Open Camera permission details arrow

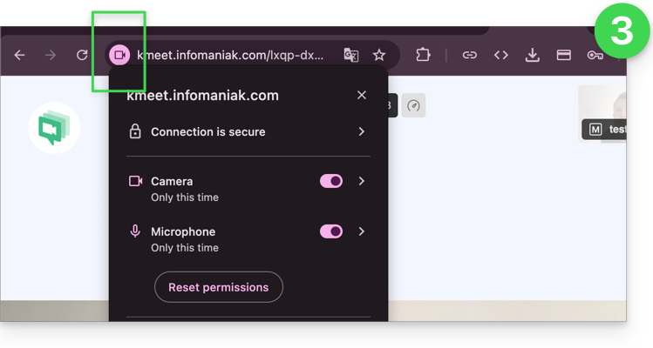(361, 181)
